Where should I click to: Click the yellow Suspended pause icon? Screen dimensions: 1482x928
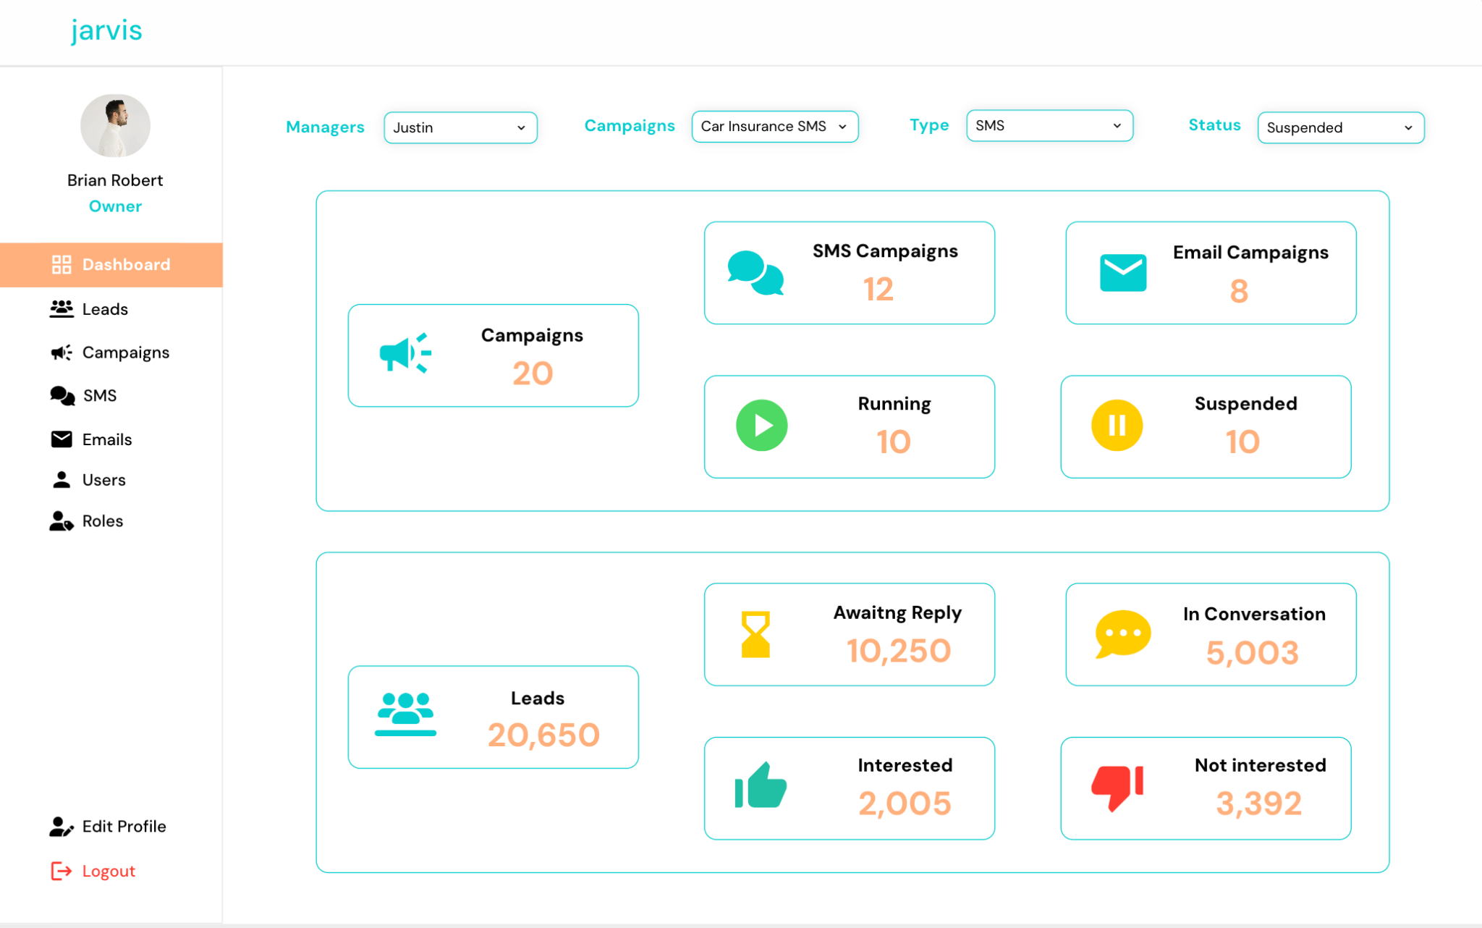tap(1117, 426)
